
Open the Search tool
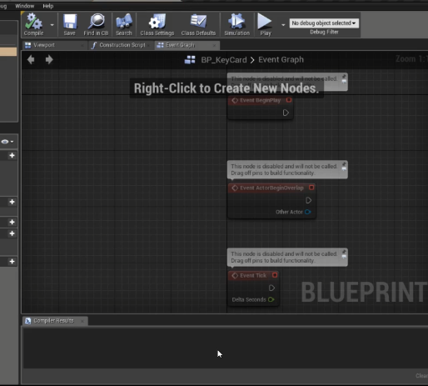pyautogui.click(x=123, y=24)
